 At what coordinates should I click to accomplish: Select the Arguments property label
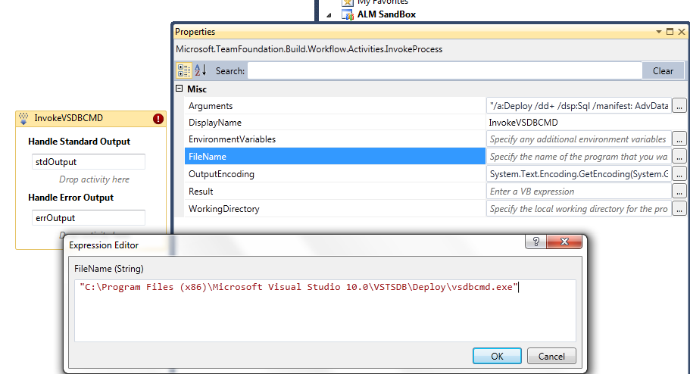click(211, 106)
